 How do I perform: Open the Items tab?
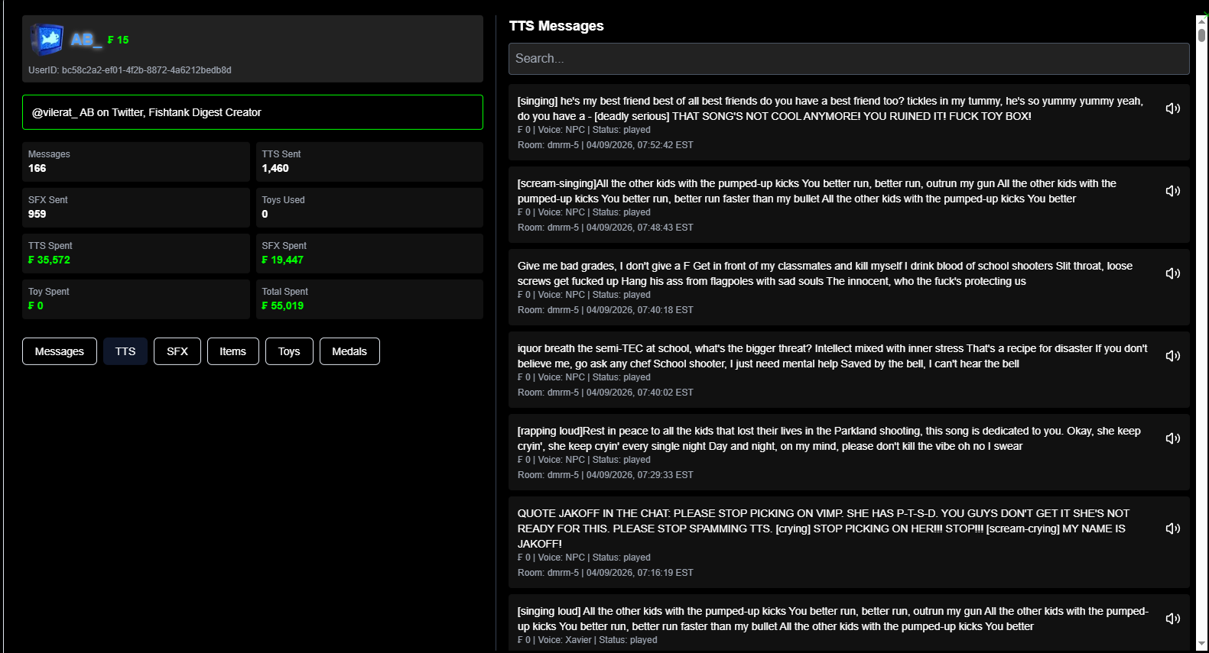point(233,351)
